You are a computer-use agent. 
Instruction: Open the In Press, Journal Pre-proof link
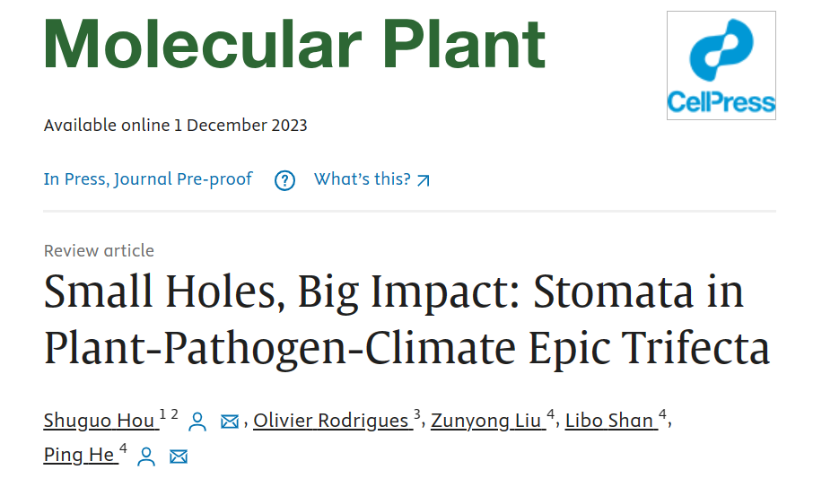(x=148, y=179)
